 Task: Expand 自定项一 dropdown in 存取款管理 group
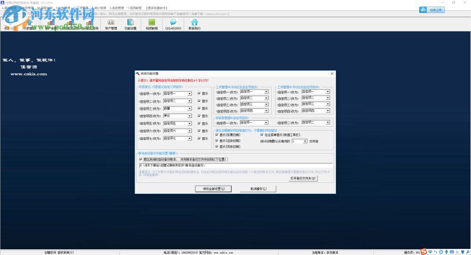pos(266,123)
